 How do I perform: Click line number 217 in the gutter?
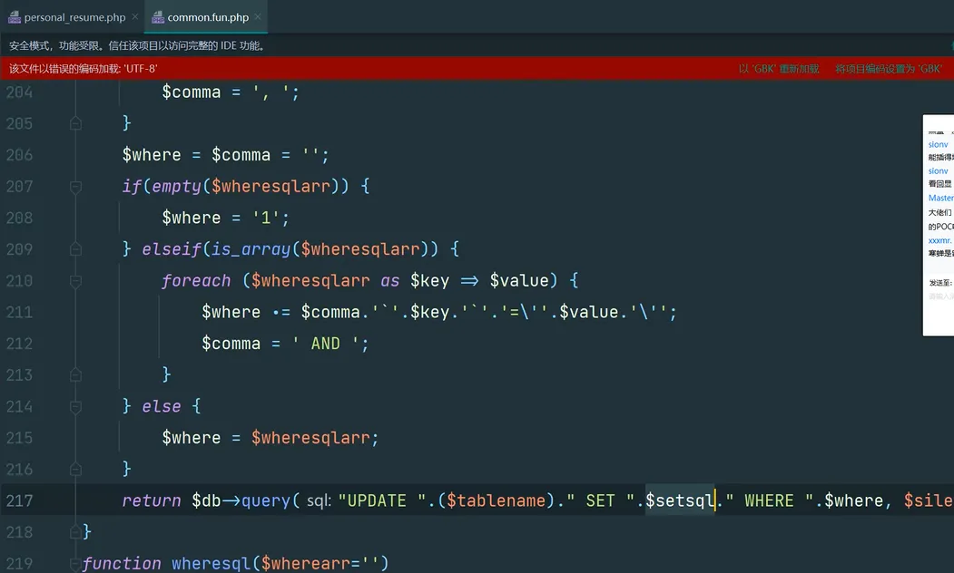point(19,500)
